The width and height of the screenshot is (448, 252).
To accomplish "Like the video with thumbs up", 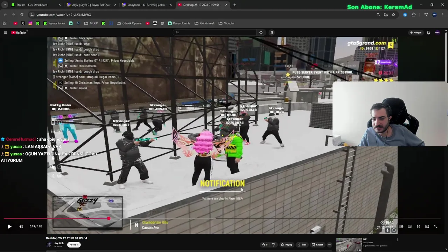I will point(264,245).
